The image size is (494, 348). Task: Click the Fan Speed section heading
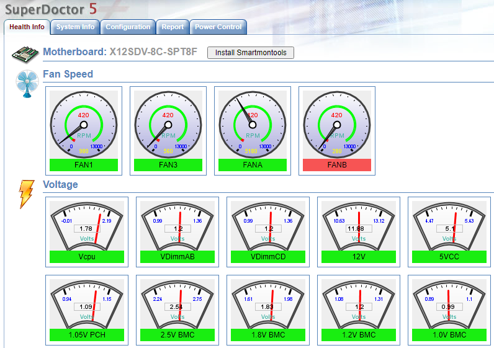coord(68,74)
